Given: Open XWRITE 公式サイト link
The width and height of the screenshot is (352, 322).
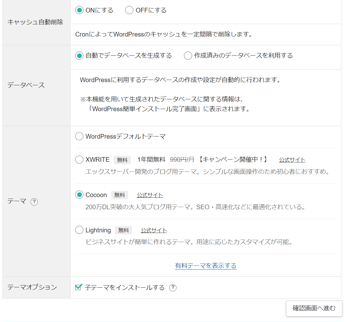Looking at the screenshot, I should coord(292,160).
